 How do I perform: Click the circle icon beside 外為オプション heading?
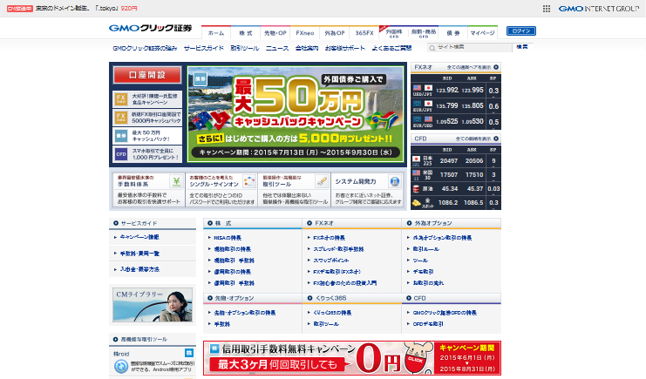[x=409, y=223]
